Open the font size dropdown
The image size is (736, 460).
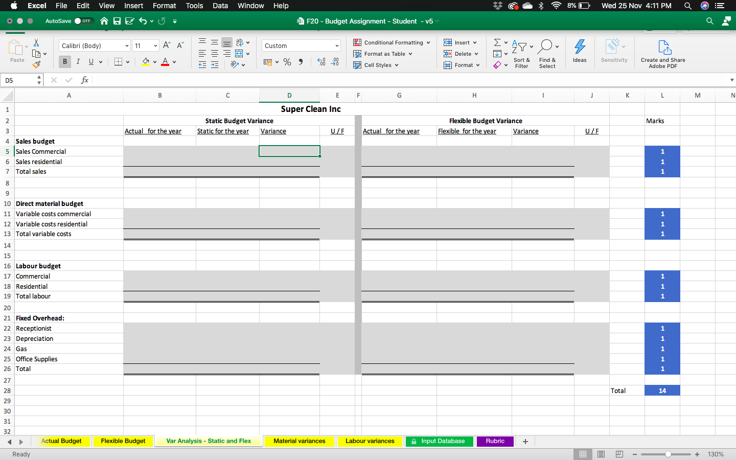click(x=145, y=45)
